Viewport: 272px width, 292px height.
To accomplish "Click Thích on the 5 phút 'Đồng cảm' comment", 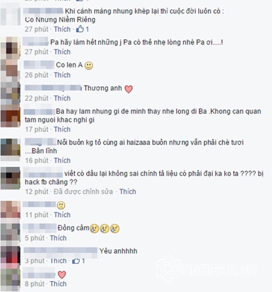I will (58, 238).
